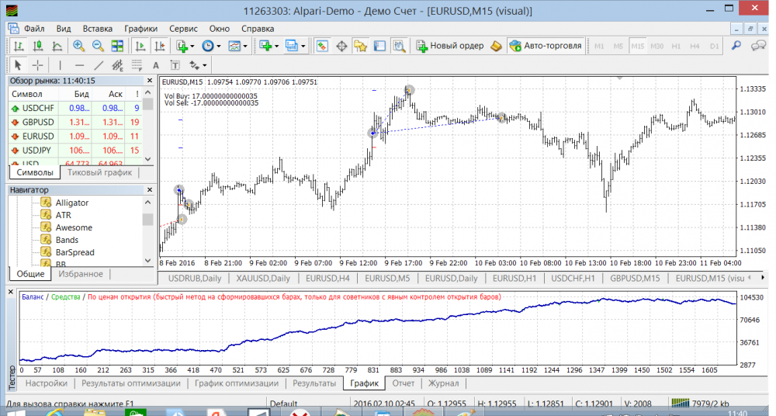Switch chart to candlestick display
The width and height of the screenshot is (776, 416).
pyautogui.click(x=37, y=47)
